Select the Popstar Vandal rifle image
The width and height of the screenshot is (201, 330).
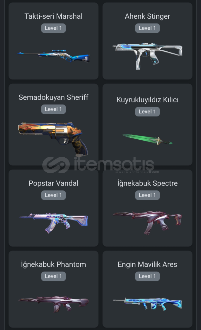(54, 223)
